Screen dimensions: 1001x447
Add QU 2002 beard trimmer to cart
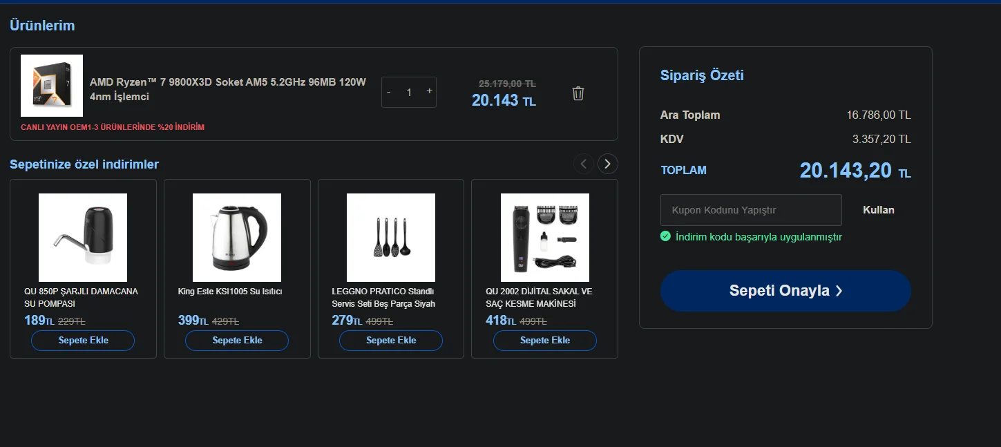545,341
